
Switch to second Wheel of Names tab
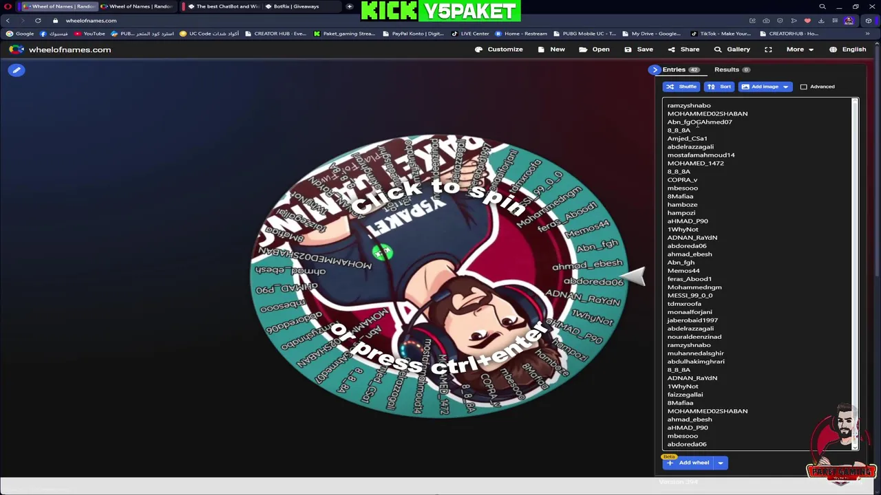tap(136, 6)
